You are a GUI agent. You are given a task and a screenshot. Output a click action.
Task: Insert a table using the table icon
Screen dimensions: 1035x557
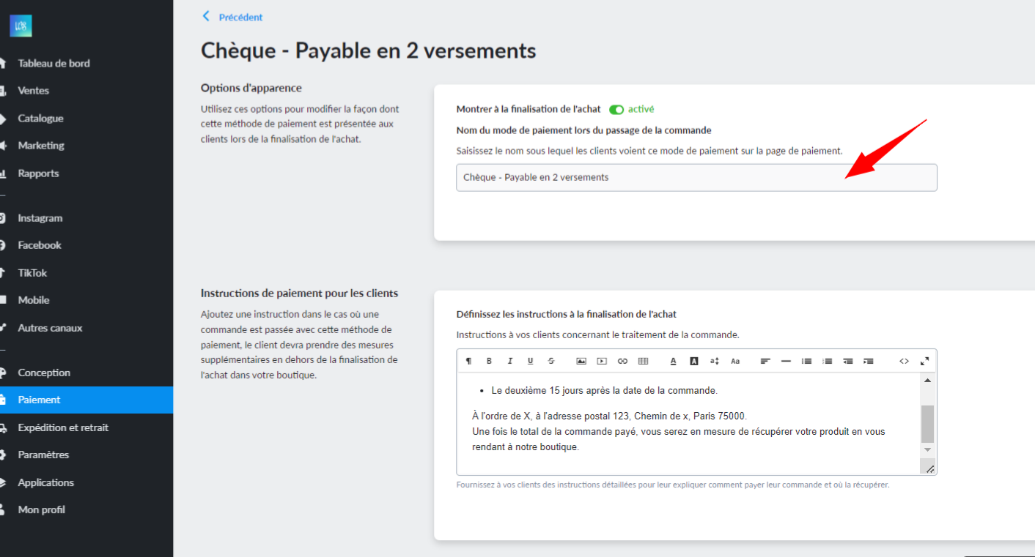(x=643, y=361)
